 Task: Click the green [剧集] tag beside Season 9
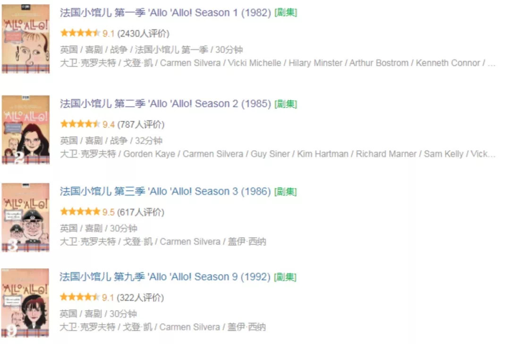[x=285, y=277]
